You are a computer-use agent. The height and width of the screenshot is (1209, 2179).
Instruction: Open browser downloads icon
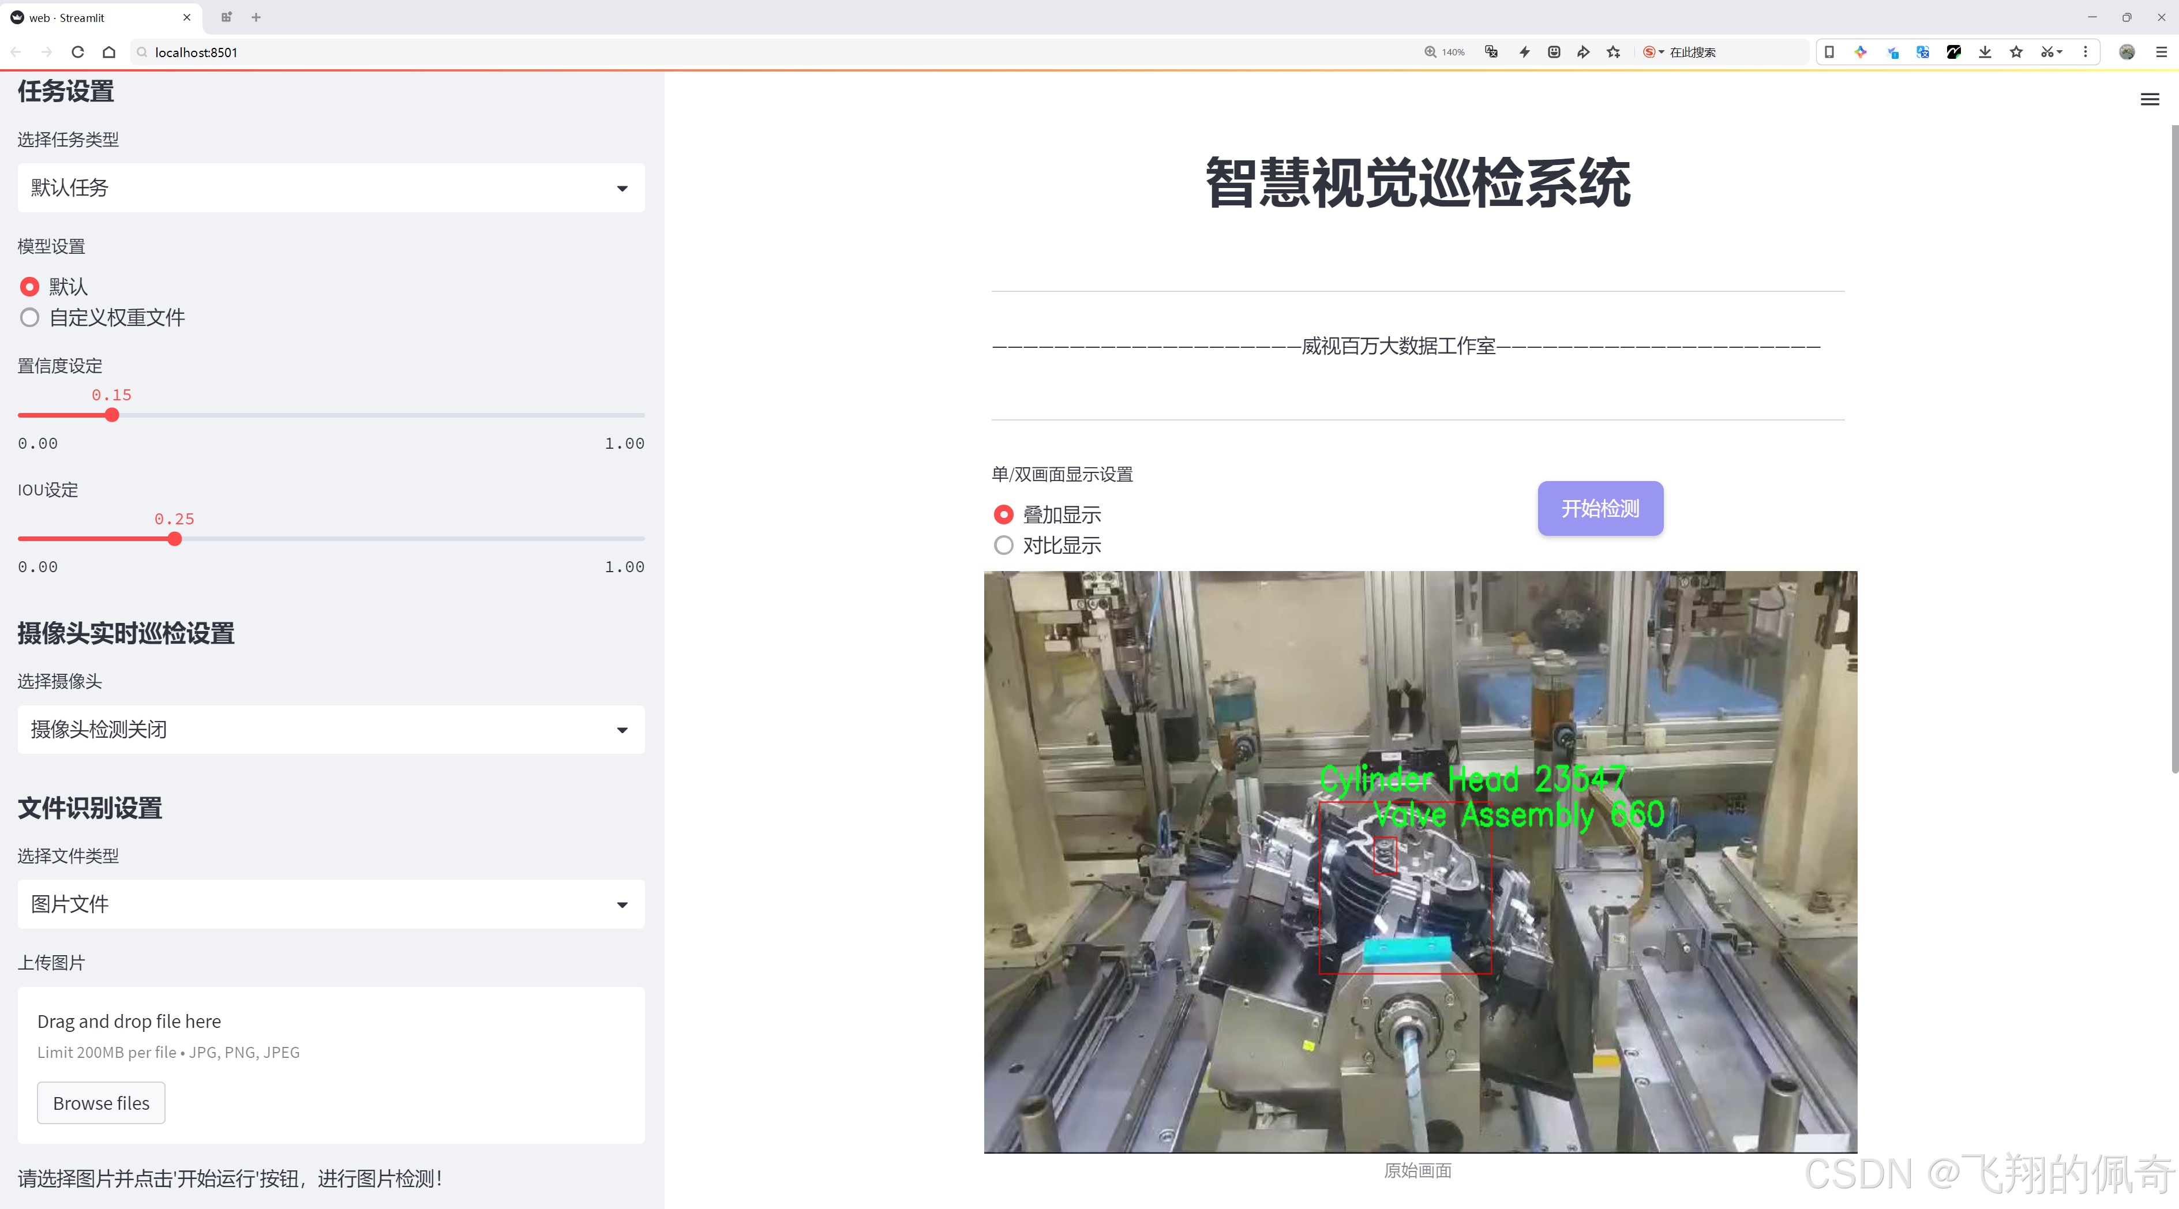[x=1985, y=52]
